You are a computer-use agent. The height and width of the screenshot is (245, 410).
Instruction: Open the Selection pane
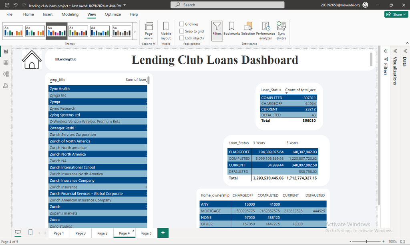click(x=248, y=29)
